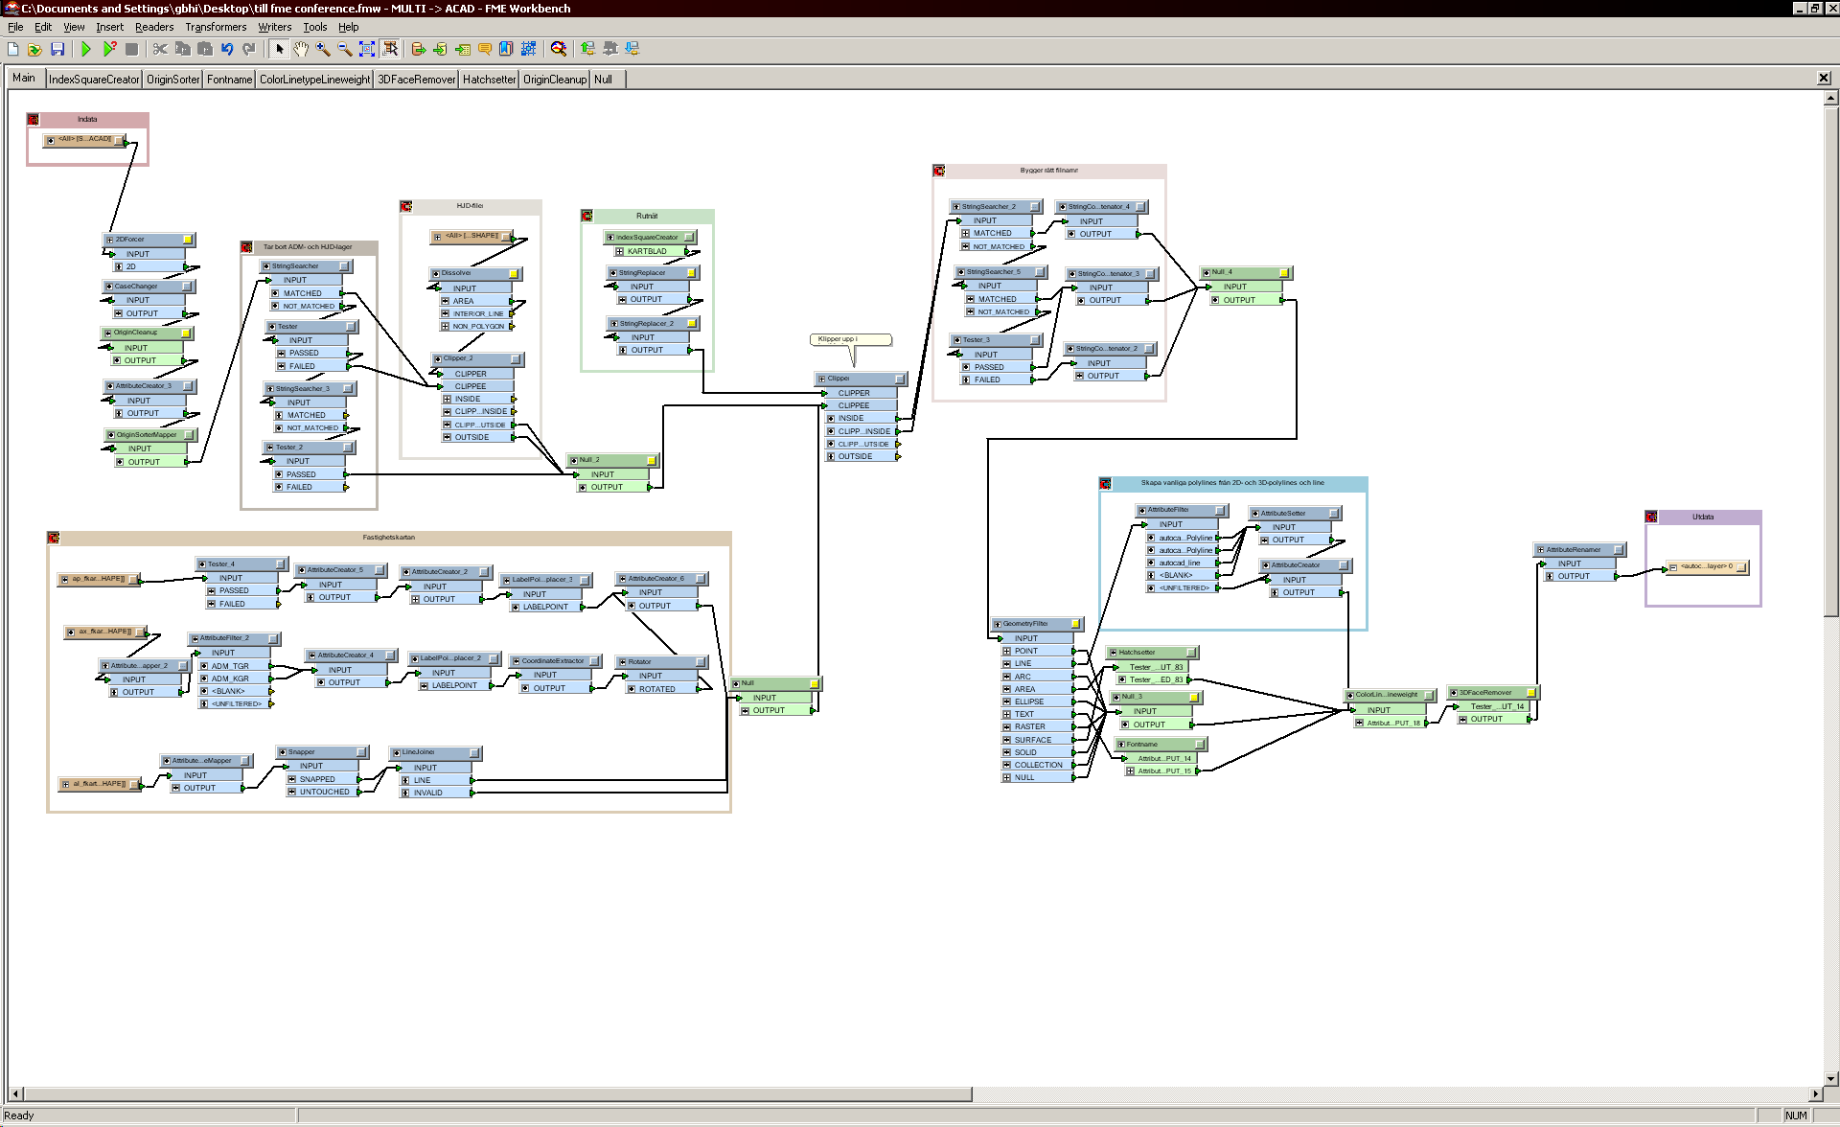Open the Readers menu

(x=154, y=27)
